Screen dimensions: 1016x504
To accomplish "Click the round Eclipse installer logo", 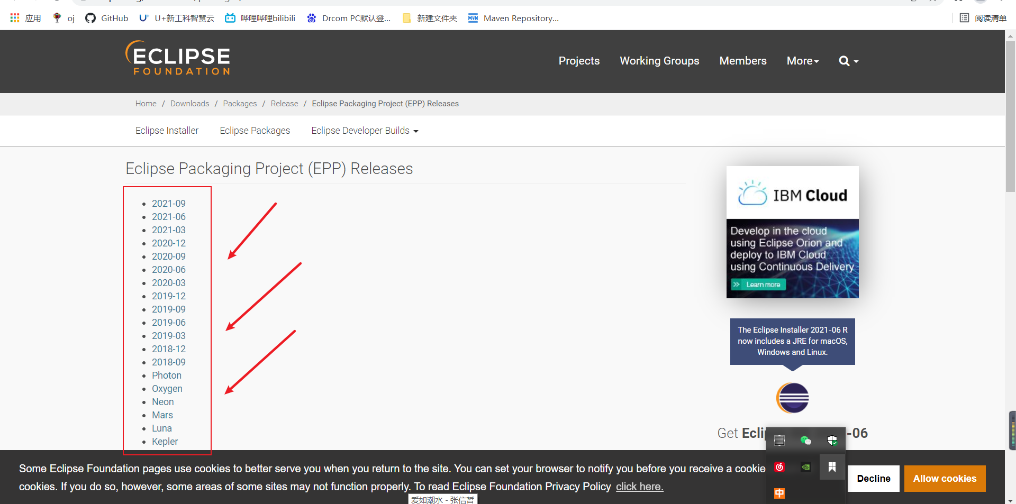I will pyautogui.click(x=792, y=398).
